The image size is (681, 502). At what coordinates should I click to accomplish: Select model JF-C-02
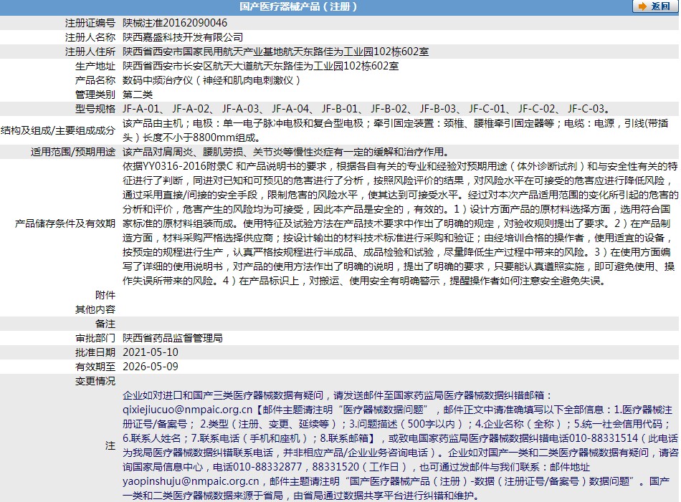(x=537, y=109)
